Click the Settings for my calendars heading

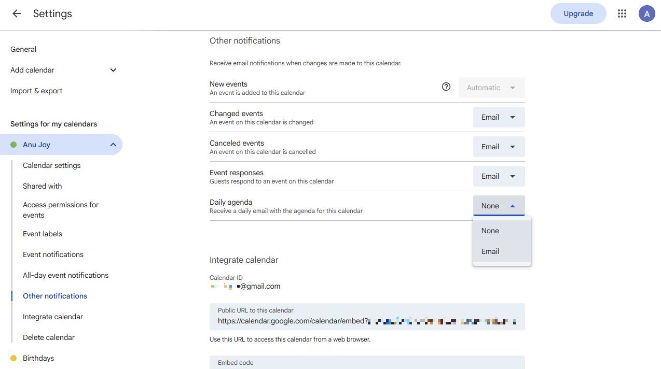click(53, 124)
